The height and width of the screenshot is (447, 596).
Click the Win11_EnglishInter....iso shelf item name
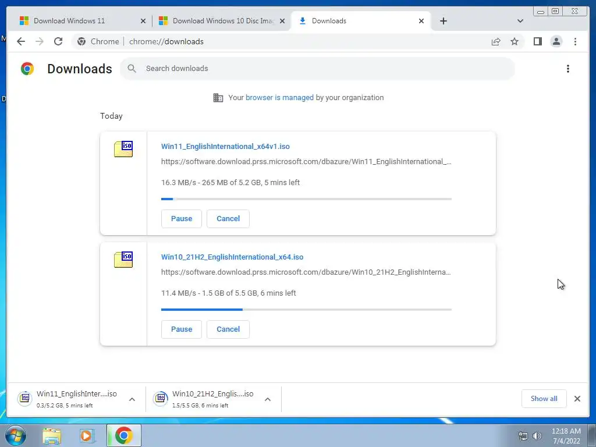click(x=77, y=394)
